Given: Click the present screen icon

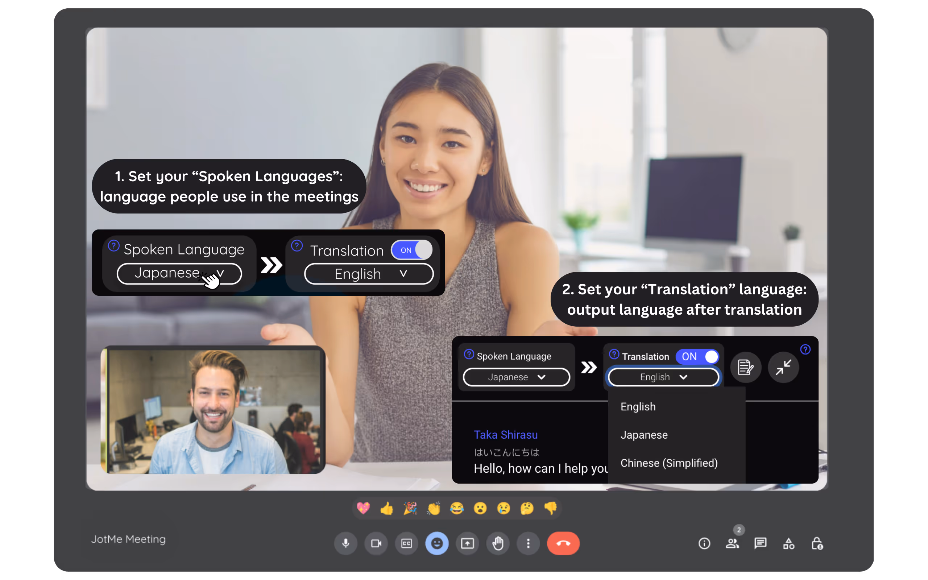Looking at the screenshot, I should click(467, 543).
